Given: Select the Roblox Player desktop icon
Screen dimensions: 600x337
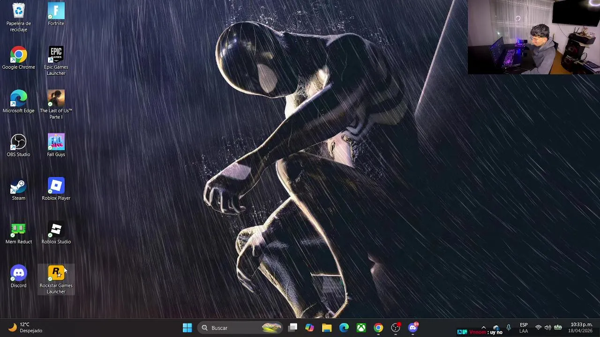Looking at the screenshot, I should point(56,189).
